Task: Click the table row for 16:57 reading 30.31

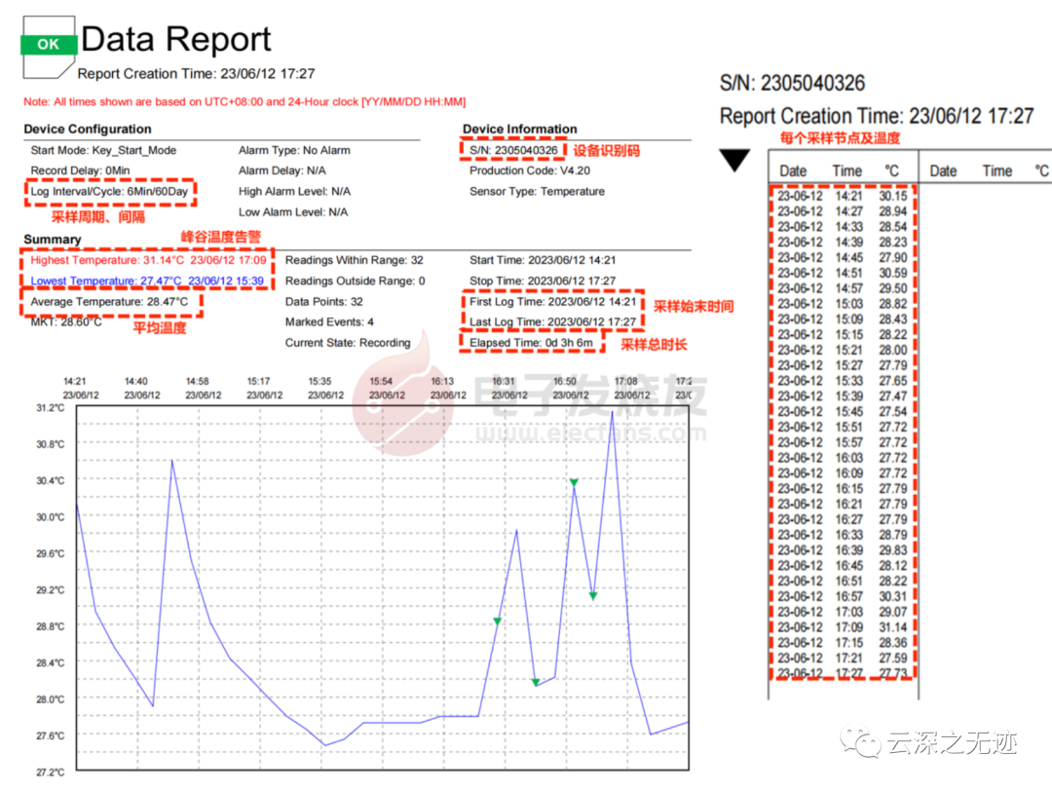Action: tap(843, 596)
